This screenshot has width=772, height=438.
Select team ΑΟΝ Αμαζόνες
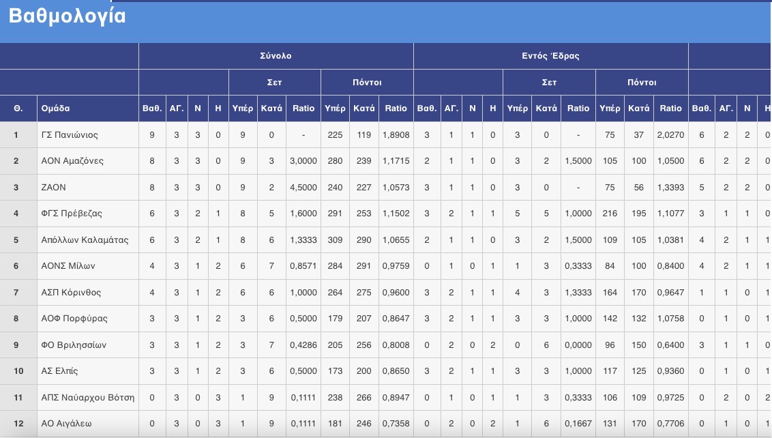coord(72,161)
